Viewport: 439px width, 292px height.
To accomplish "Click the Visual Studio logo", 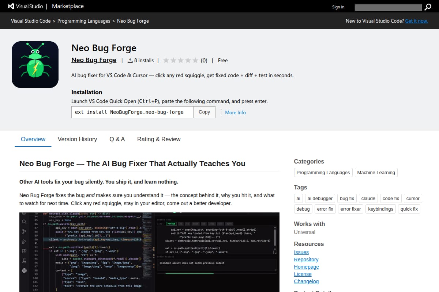I will click(x=25, y=6).
